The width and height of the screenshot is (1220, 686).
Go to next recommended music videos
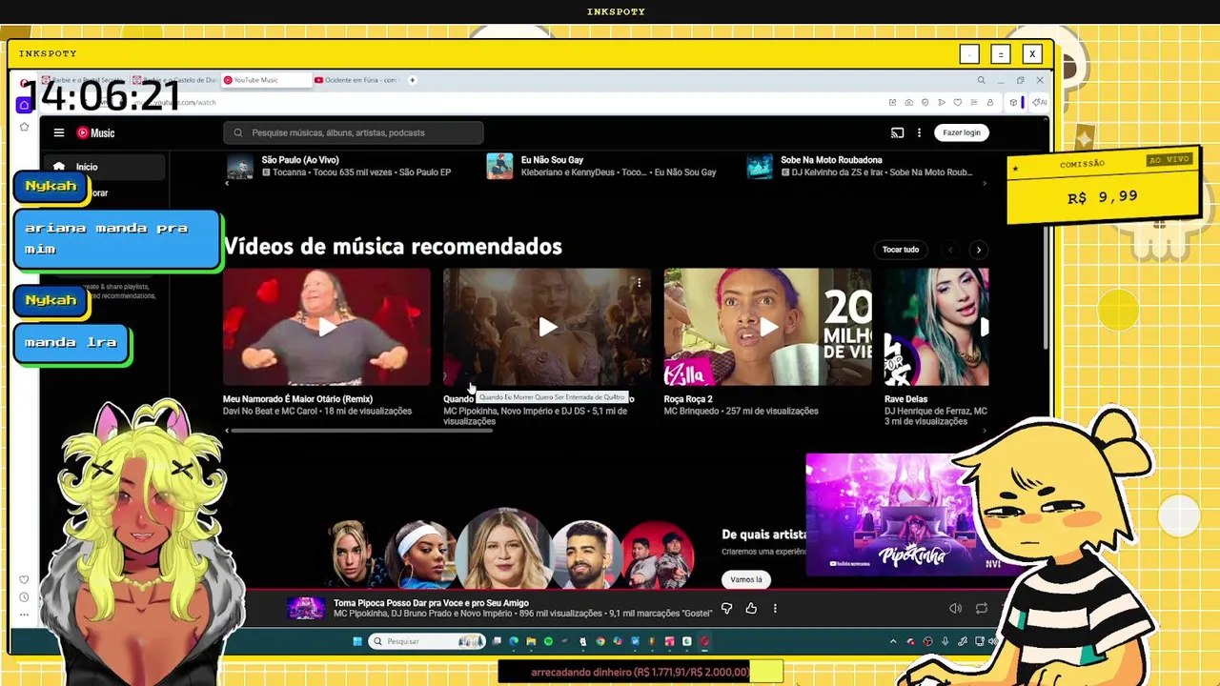coord(978,250)
